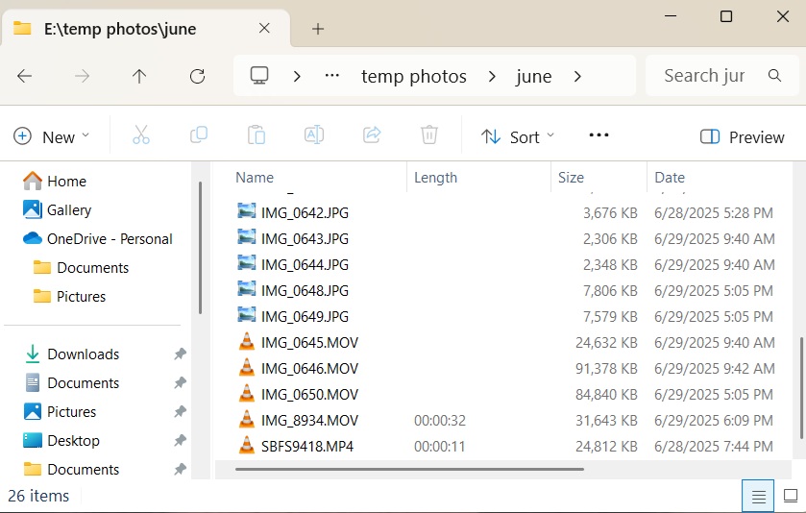Click the Share icon
This screenshot has height=513, width=806.
372,136
